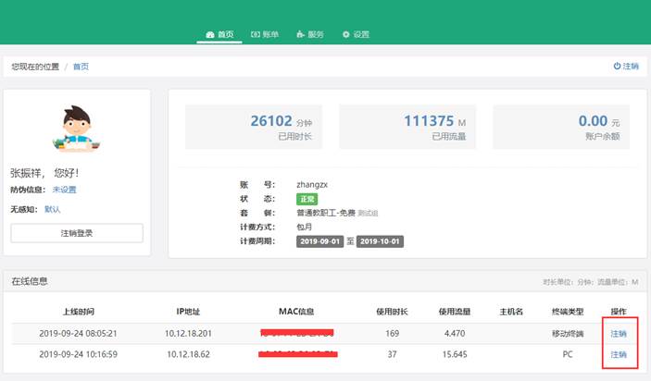Click the power icon beside top-right 注销

tap(617, 67)
